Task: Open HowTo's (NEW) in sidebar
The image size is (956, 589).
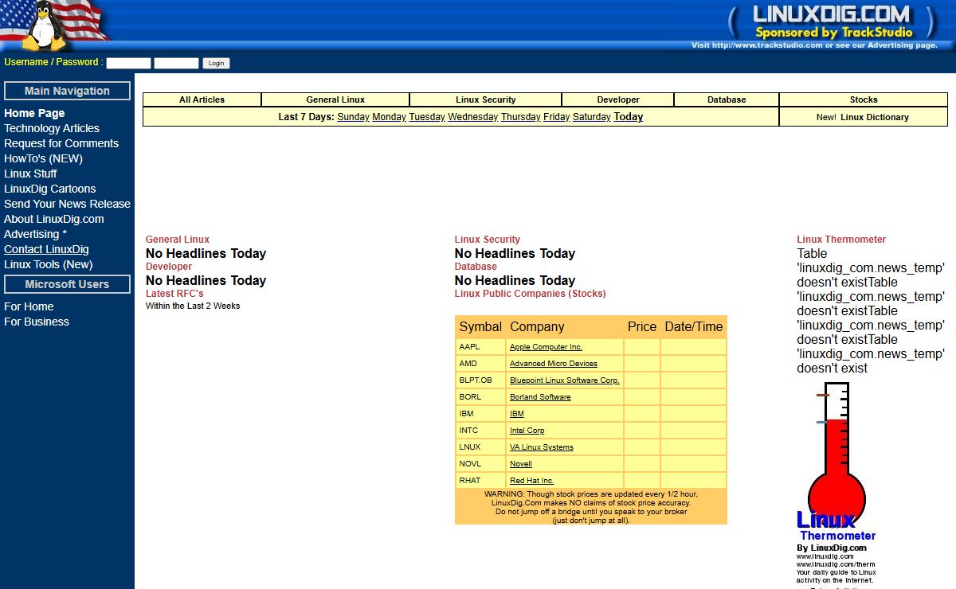Action: pyautogui.click(x=43, y=158)
